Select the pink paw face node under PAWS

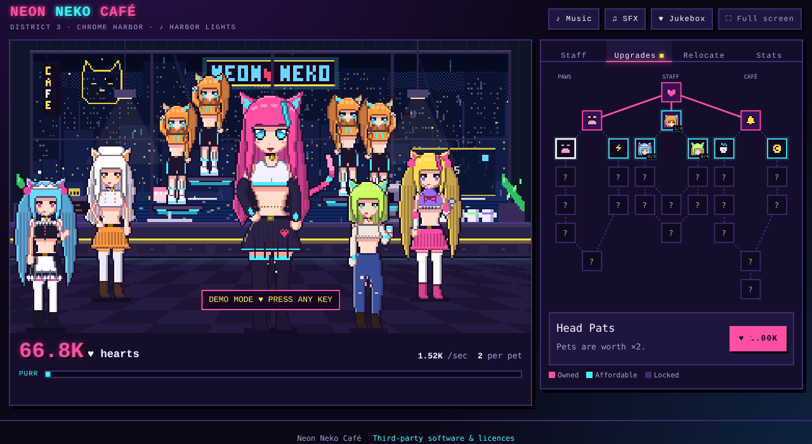(592, 121)
